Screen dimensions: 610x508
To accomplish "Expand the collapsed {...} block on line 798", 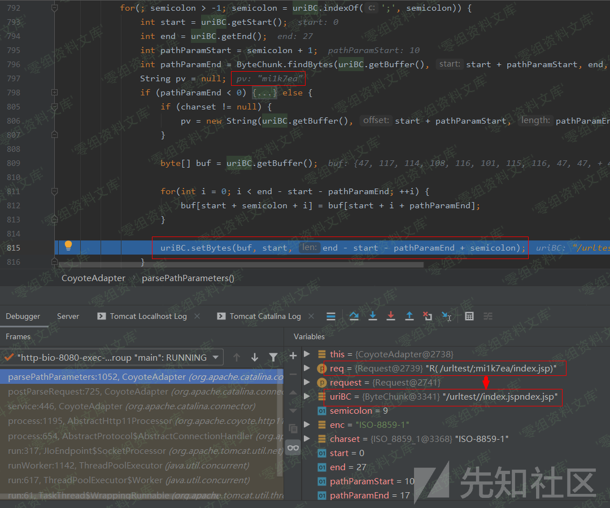I will [x=264, y=93].
